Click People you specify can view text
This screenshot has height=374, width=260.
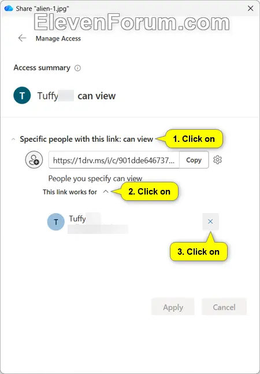95,178
